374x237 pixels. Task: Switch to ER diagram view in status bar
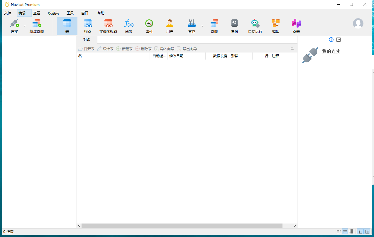pos(351,232)
